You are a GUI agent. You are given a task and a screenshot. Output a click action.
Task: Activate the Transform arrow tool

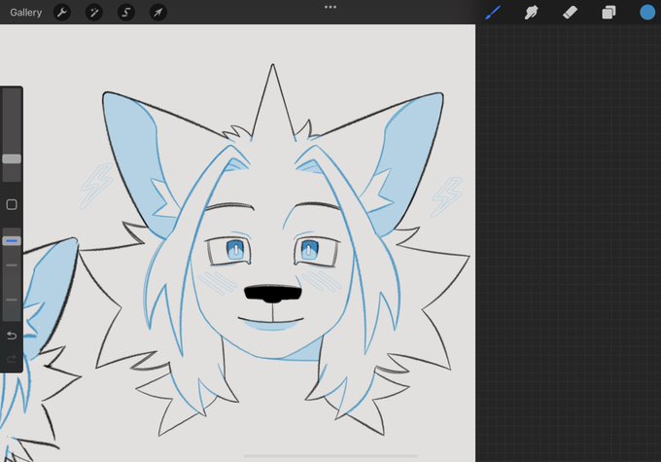158,13
